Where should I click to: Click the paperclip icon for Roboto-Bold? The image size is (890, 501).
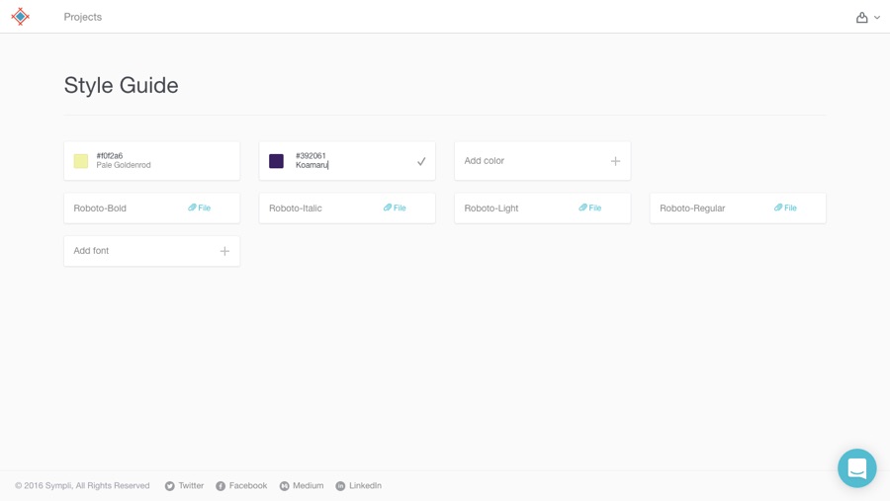(192, 208)
